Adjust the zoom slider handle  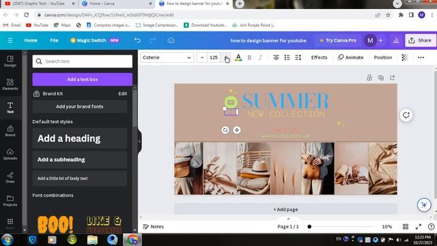click(309, 227)
